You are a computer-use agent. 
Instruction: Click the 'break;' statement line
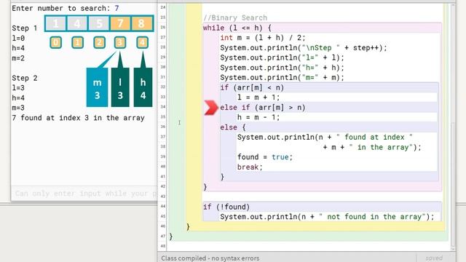click(250, 167)
